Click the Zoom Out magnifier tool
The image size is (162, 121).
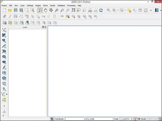(x=62, y=10)
